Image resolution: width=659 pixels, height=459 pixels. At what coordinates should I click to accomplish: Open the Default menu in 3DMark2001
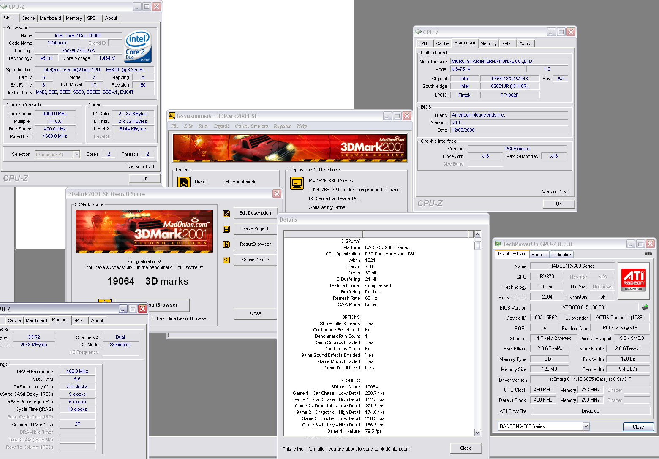coord(221,126)
